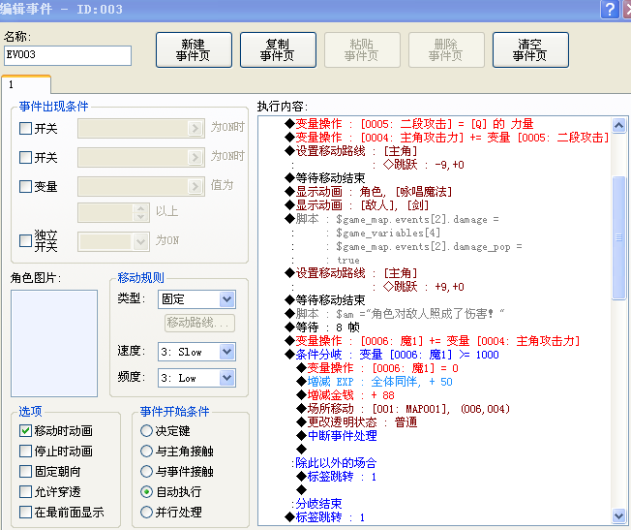Viewport: 631px width, 530px height.
Task: Open the 变量 selector arrow
Action: pyautogui.click(x=195, y=186)
